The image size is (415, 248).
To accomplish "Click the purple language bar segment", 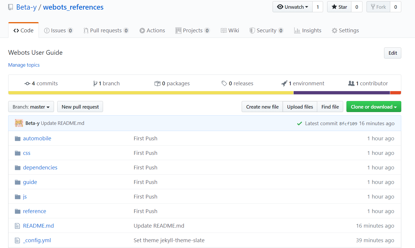I will point(342,93).
